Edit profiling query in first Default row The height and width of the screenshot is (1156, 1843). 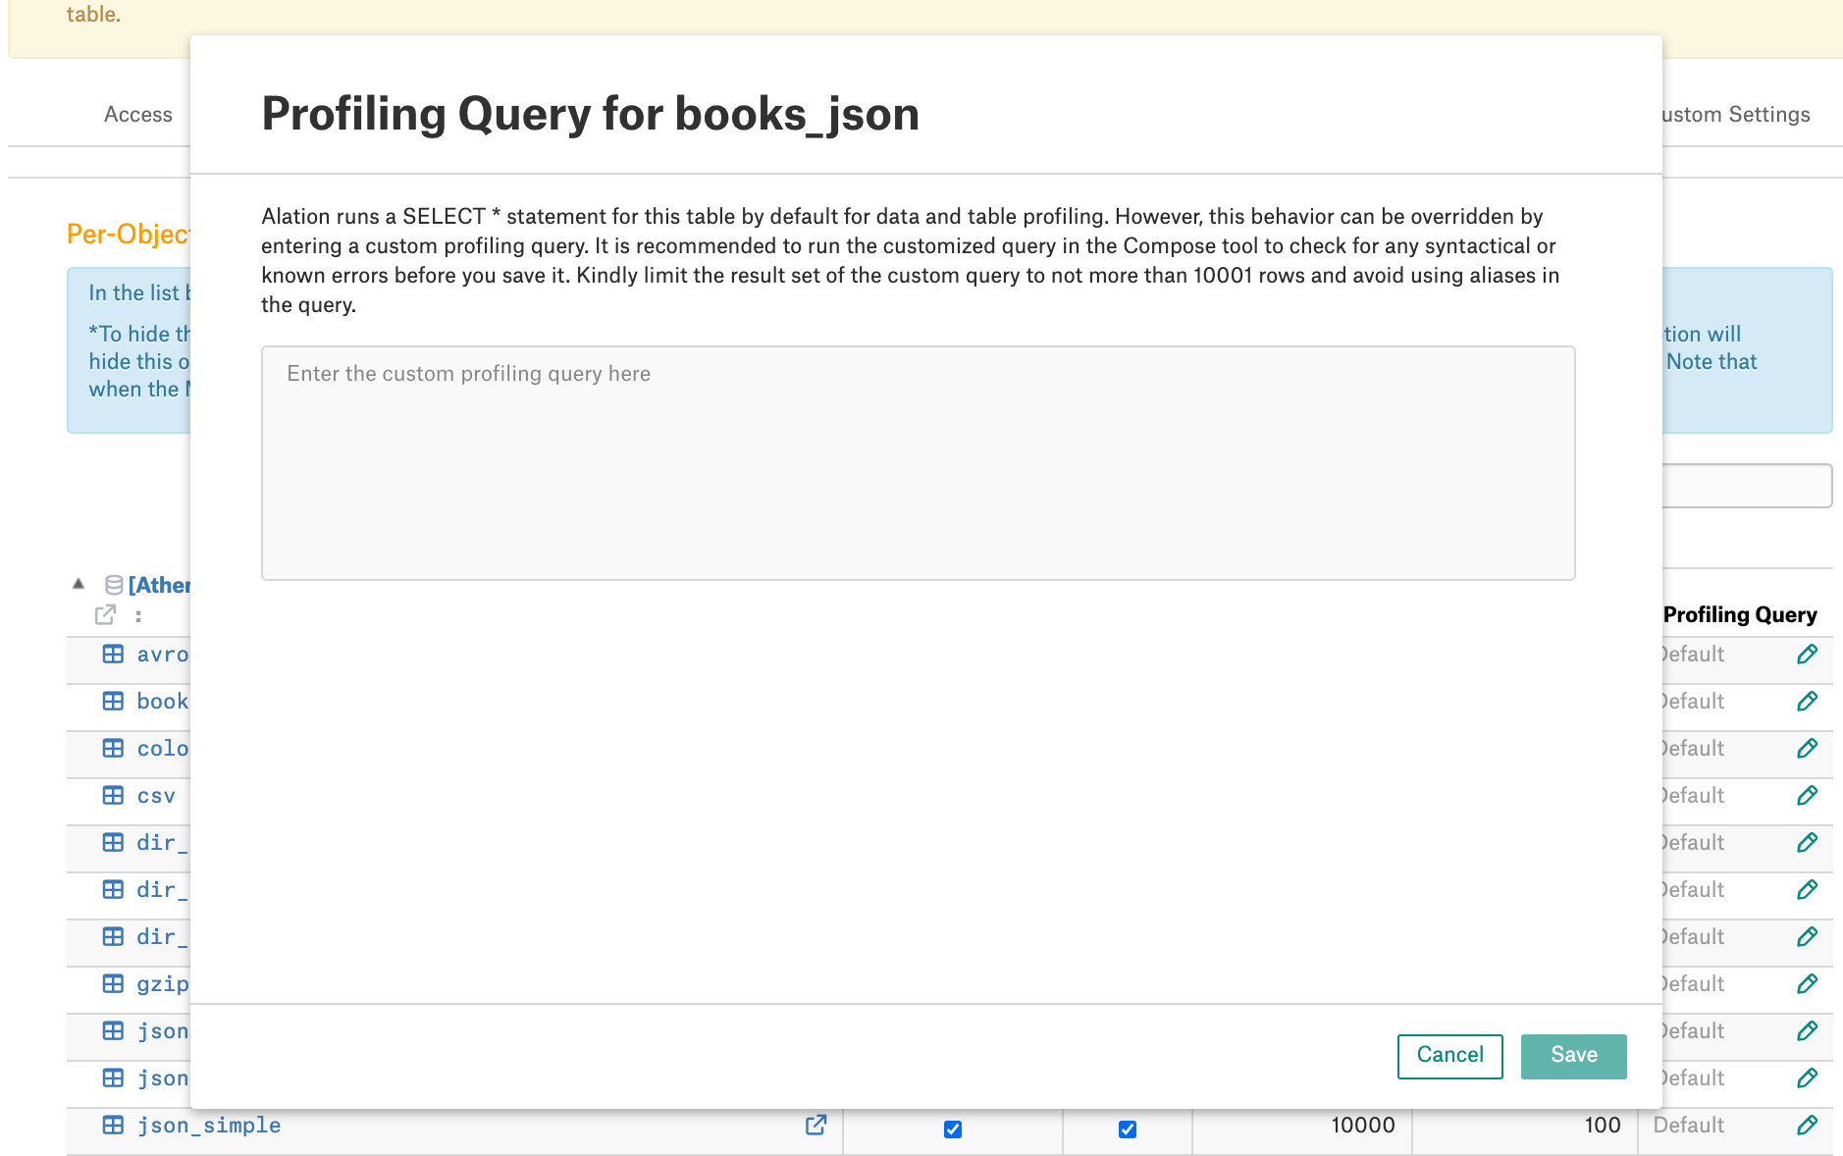pos(1807,655)
